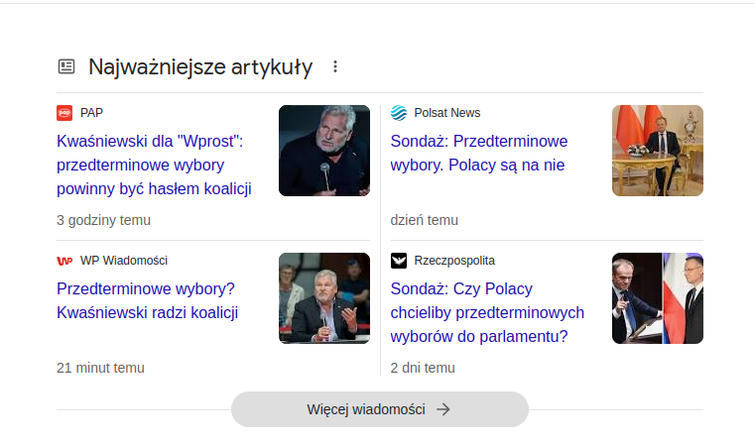
Task: Click WP Wiadomości article thumbnail
Action: pos(324,298)
